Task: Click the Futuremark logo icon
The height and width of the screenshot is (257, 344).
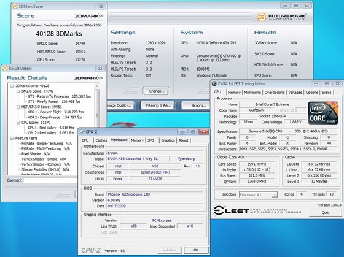Action: point(262,17)
